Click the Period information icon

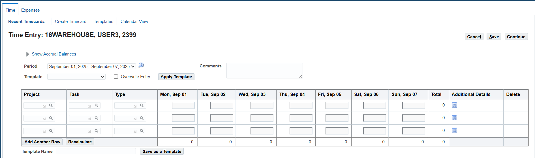141,65
